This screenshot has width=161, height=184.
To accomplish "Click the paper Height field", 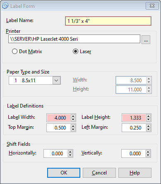I will [x=131, y=89].
